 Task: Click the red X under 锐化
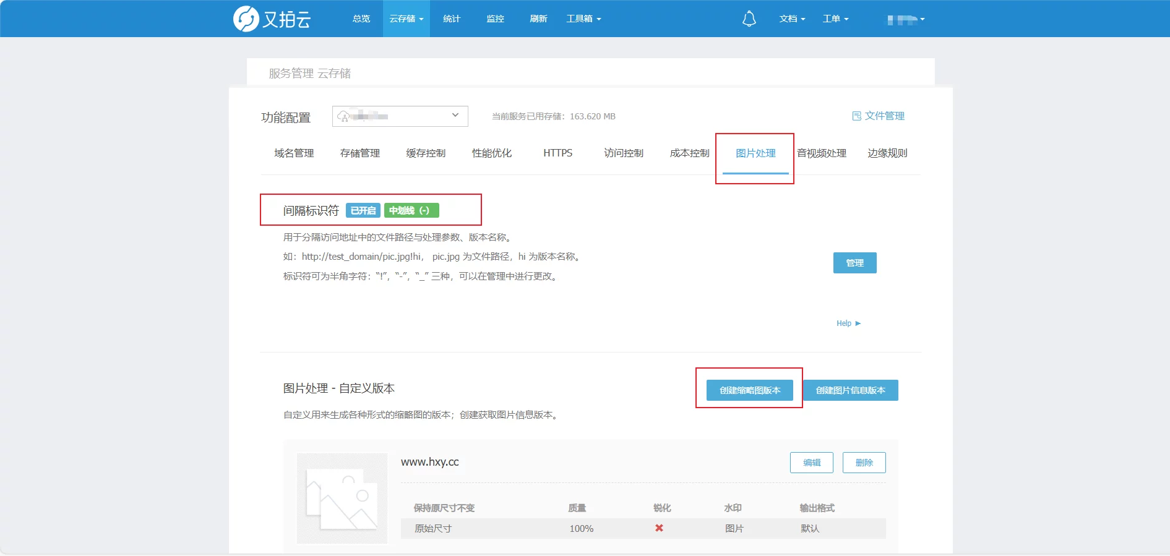659,528
